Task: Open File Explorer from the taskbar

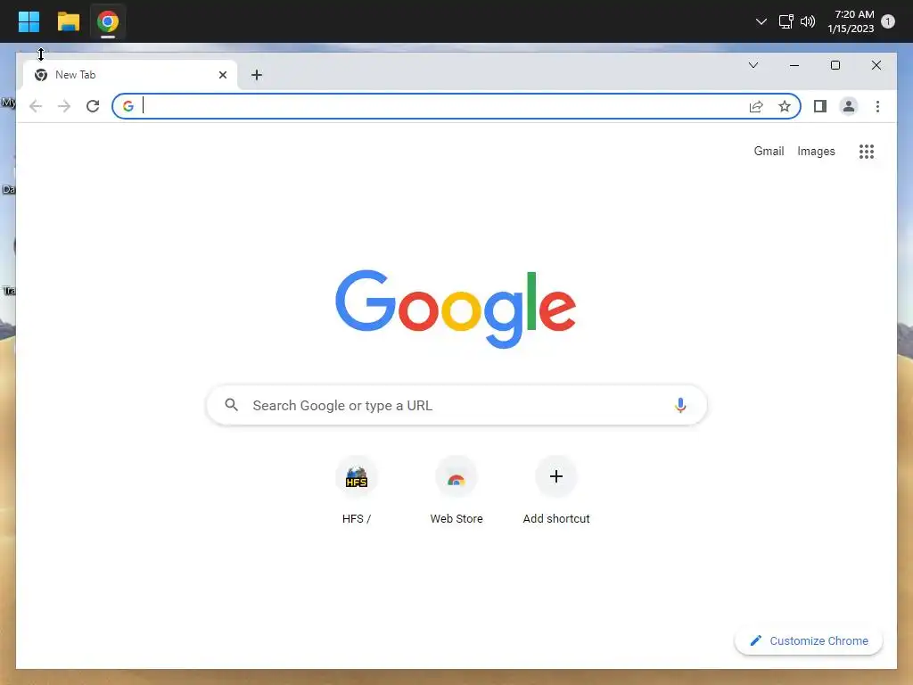Action: pyautogui.click(x=68, y=21)
